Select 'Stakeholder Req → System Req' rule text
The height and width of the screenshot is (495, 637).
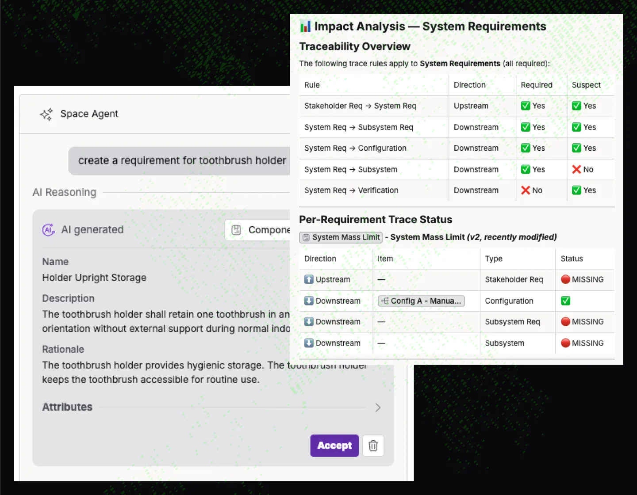[x=360, y=106]
